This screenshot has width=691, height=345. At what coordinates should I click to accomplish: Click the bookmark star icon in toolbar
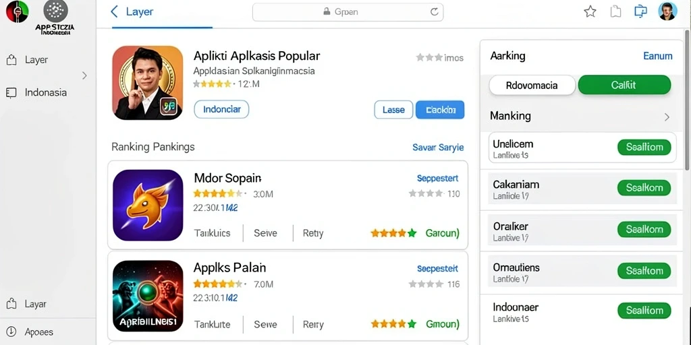590,12
